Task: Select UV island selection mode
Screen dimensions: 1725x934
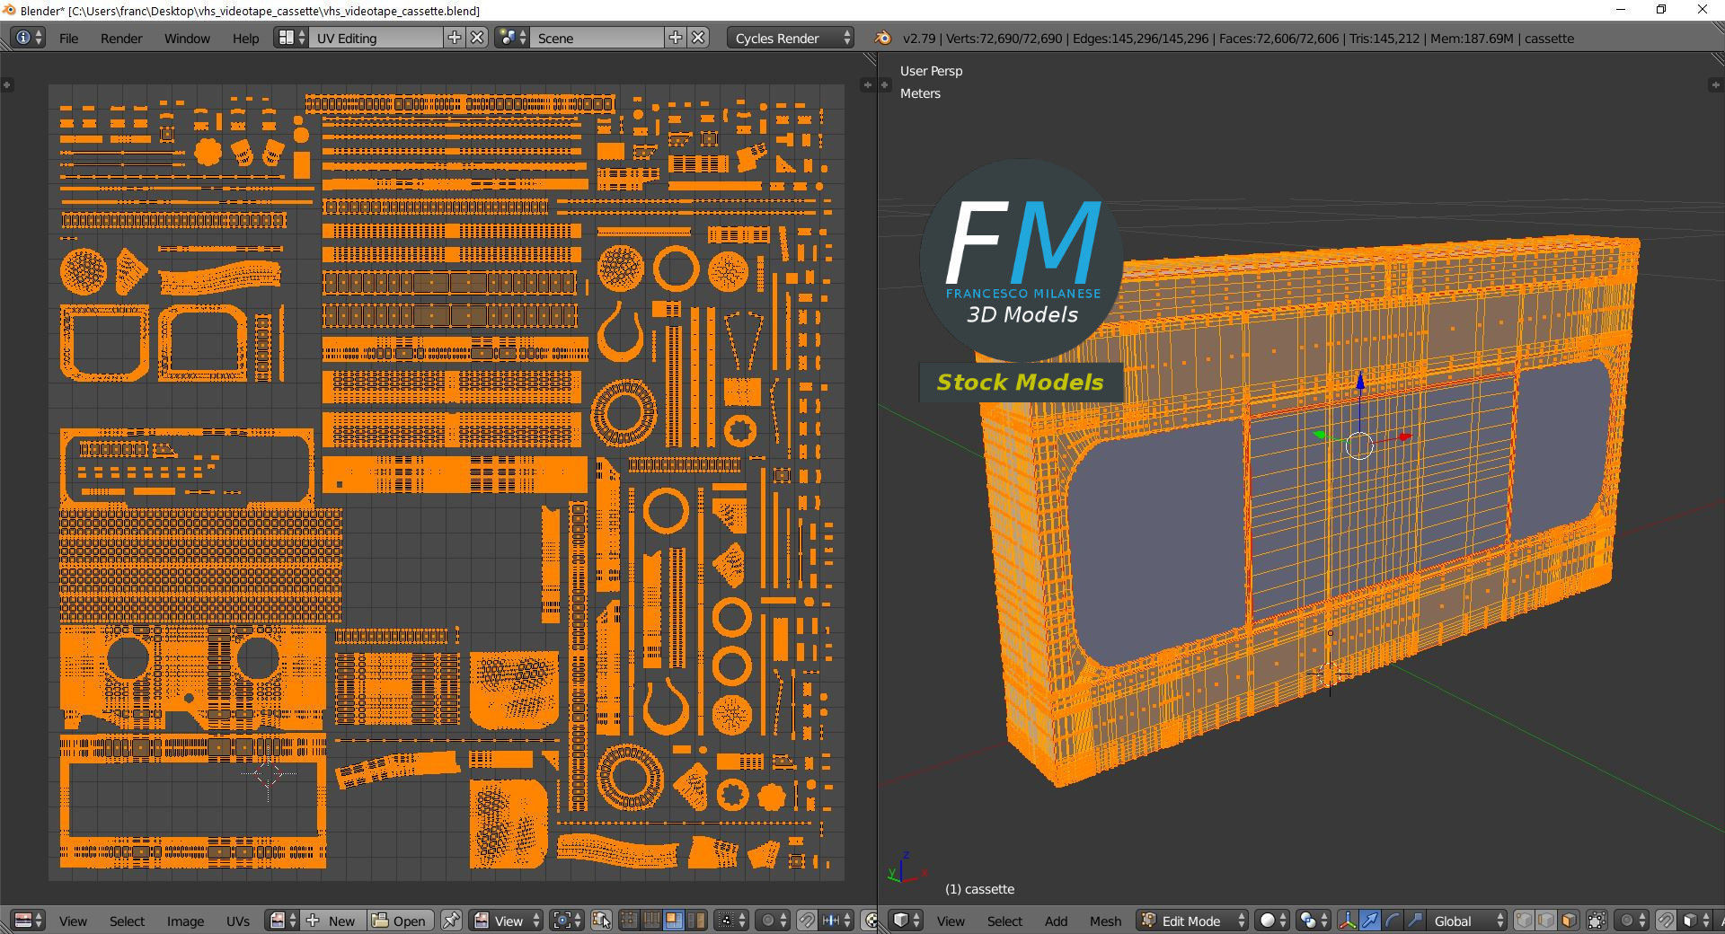Action: click(695, 921)
